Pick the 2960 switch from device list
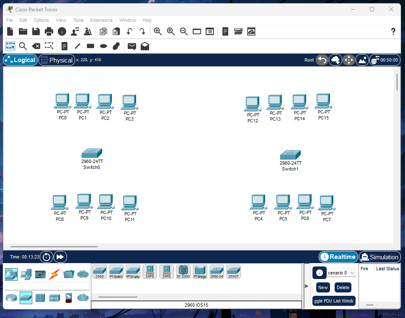Screen dimensions: 405x318 pos(99,272)
